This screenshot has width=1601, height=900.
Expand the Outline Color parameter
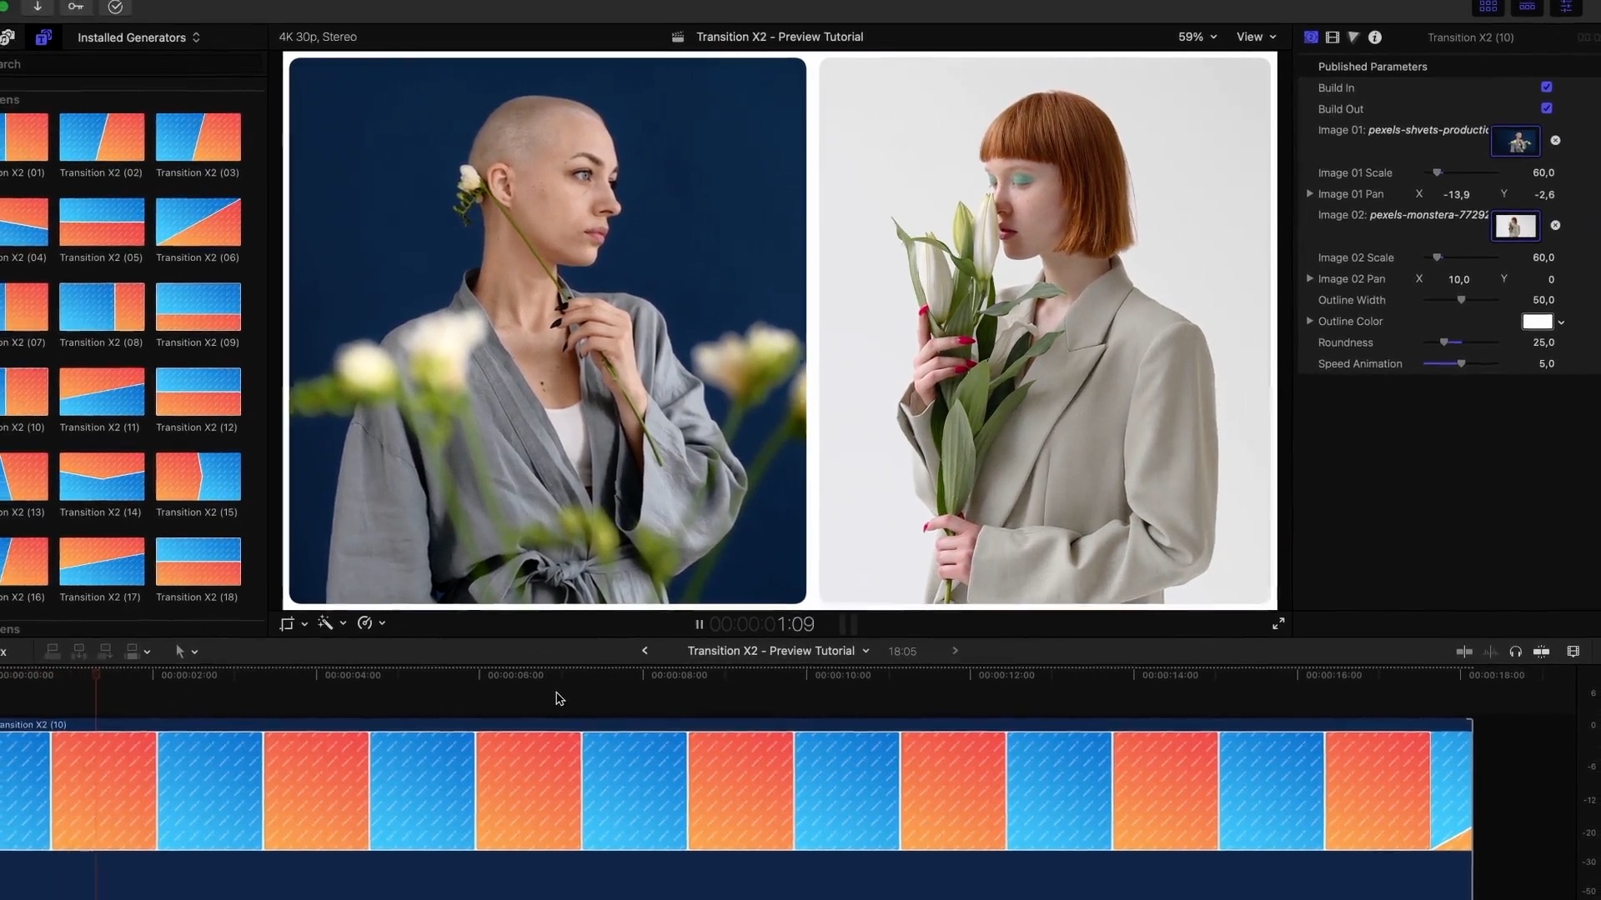click(1310, 321)
